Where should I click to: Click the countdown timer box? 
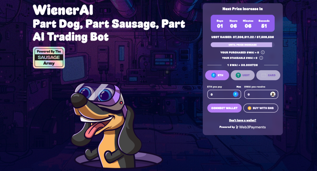click(x=243, y=23)
